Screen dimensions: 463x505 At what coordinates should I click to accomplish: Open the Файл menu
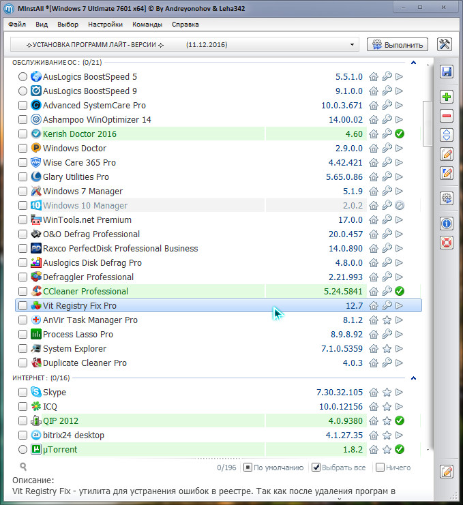(x=17, y=25)
